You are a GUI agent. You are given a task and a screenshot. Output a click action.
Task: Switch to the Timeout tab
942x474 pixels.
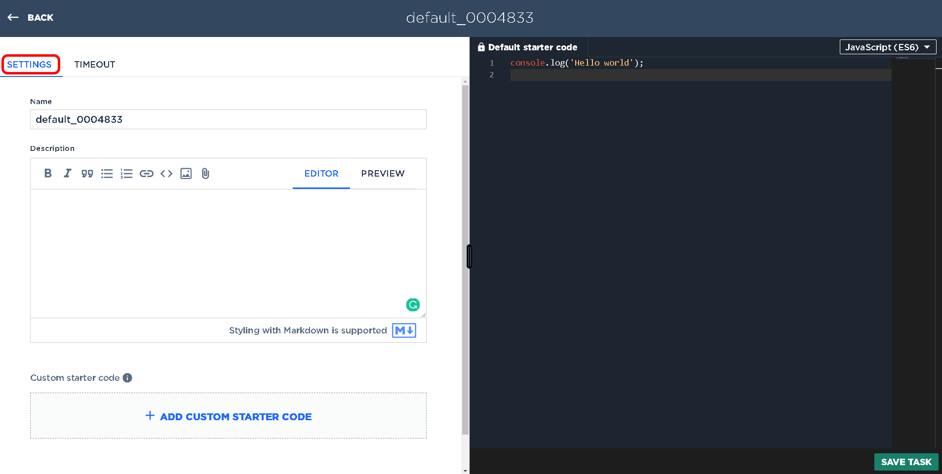(95, 65)
